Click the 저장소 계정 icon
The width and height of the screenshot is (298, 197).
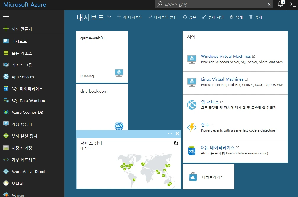[x=6, y=148]
